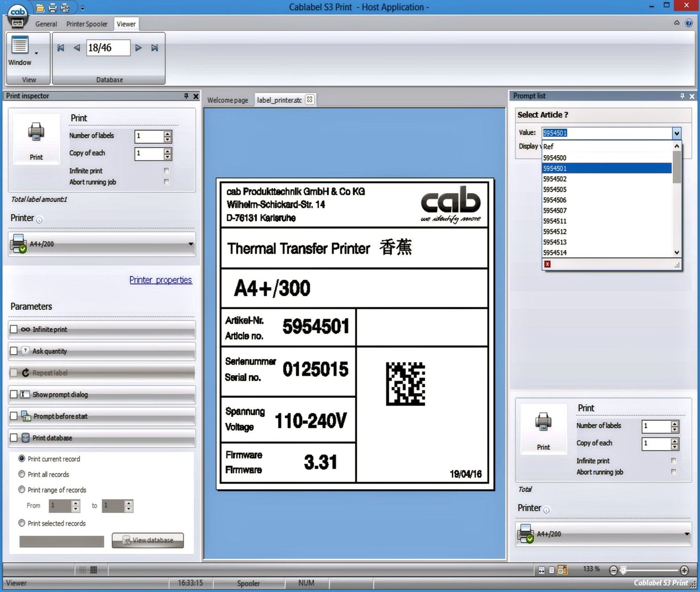Switch to the Printer Spooler tab

(86, 24)
